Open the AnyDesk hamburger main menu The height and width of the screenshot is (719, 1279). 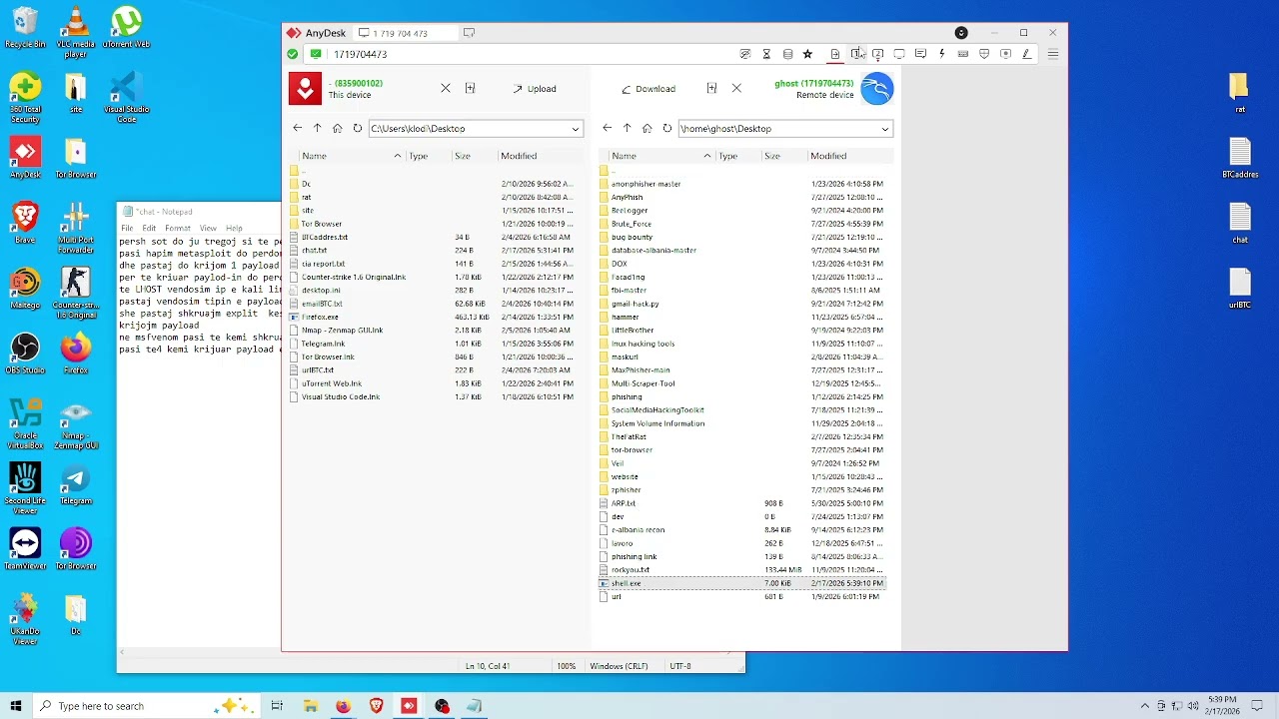(1052, 54)
